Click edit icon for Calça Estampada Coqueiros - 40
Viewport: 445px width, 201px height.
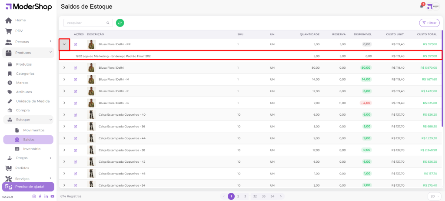(76, 114)
